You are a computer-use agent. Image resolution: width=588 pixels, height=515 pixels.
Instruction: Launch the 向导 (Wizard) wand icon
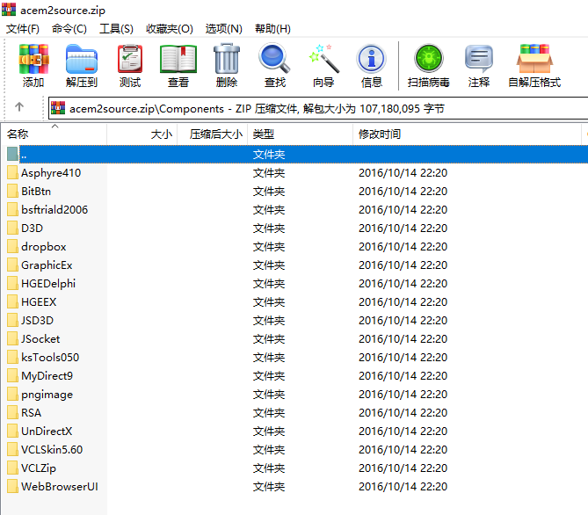point(323,59)
